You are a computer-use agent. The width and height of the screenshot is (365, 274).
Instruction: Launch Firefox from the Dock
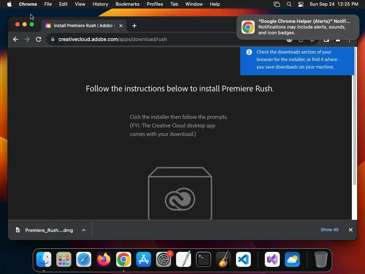click(x=104, y=259)
